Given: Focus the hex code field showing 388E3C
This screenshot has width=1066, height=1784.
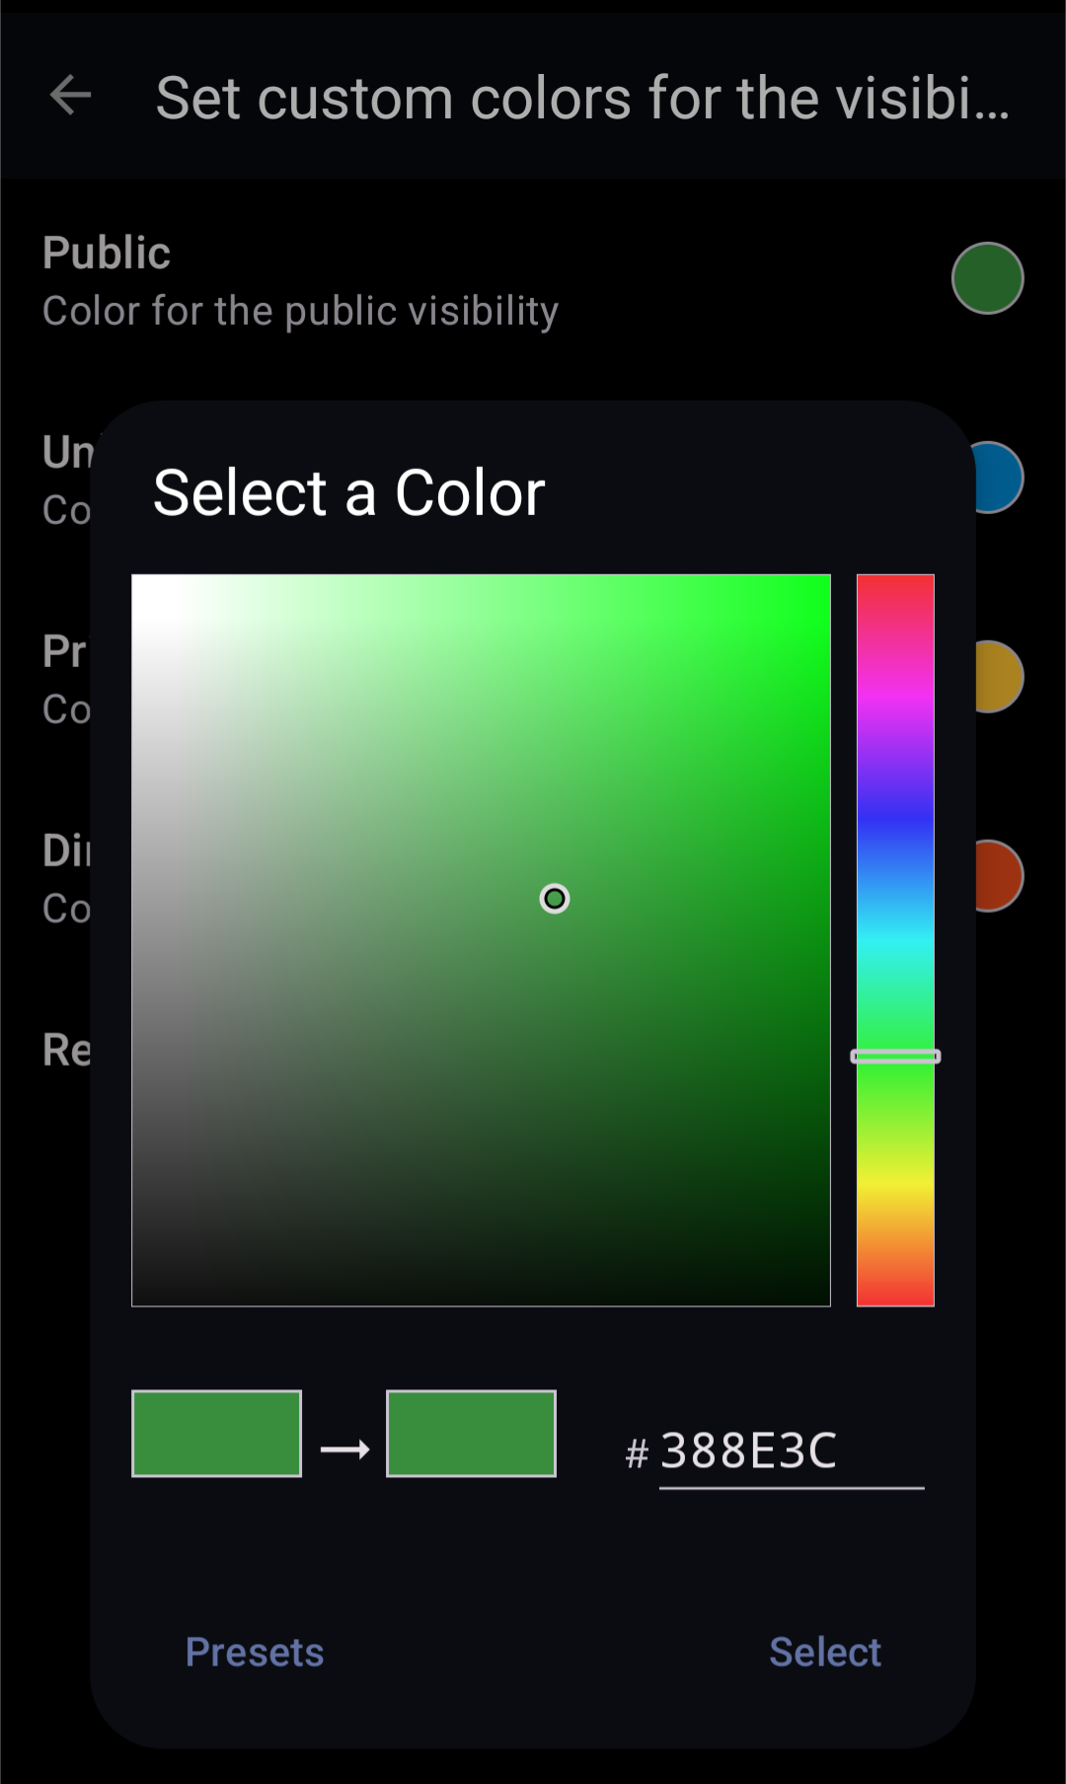Looking at the screenshot, I should click(x=790, y=1450).
